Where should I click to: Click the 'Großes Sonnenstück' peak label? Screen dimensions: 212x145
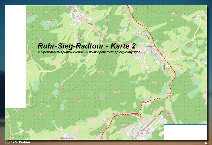click(x=48, y=21)
